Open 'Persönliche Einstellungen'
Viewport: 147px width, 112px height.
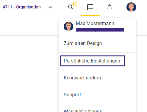(92, 61)
